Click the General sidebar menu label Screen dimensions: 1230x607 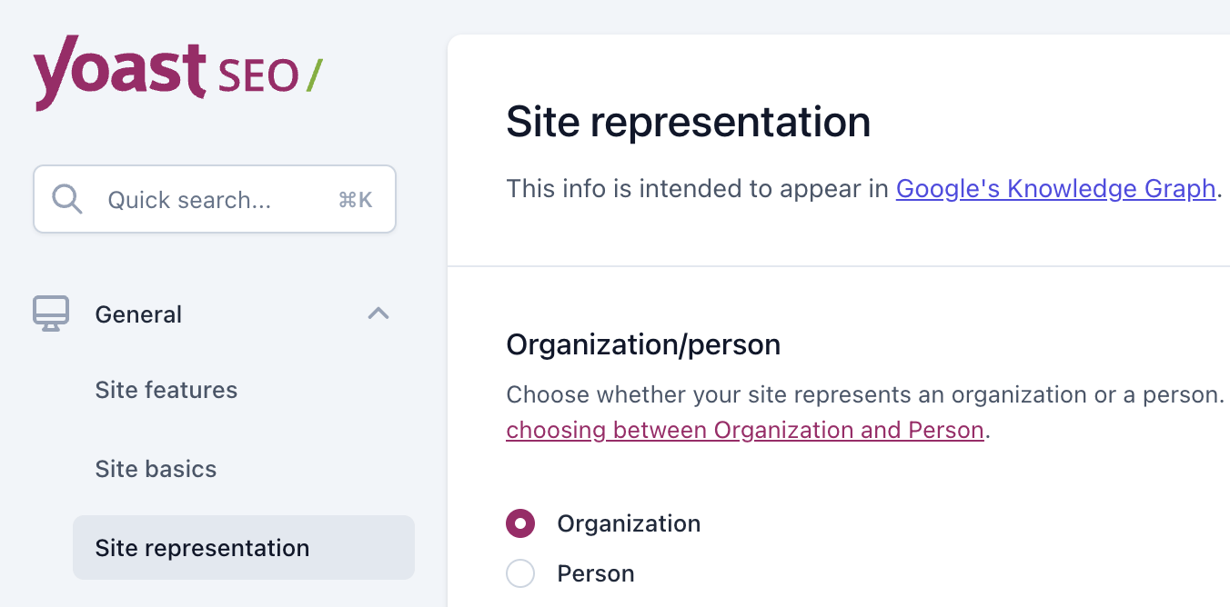point(138,314)
